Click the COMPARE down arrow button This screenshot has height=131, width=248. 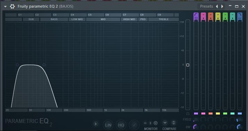coord(165,123)
